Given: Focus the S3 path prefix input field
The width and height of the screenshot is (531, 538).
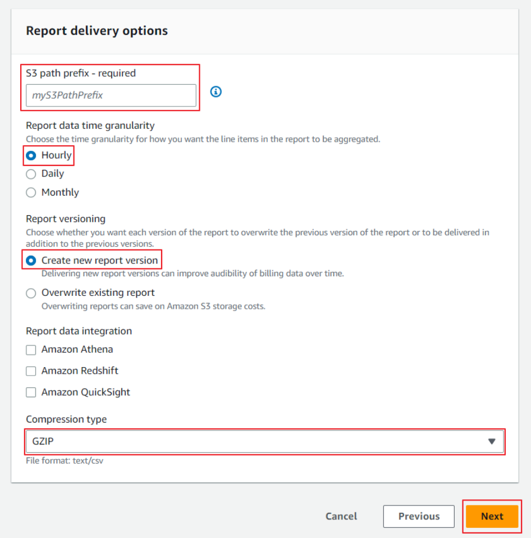Looking at the screenshot, I should [111, 95].
